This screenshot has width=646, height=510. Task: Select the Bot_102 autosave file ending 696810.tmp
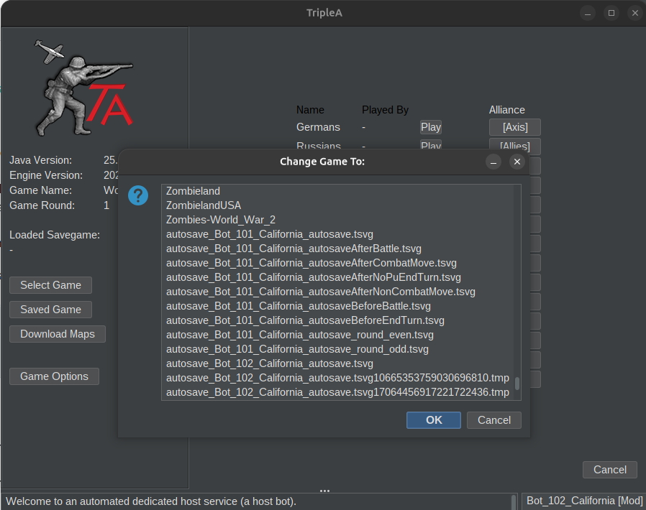pyautogui.click(x=338, y=378)
